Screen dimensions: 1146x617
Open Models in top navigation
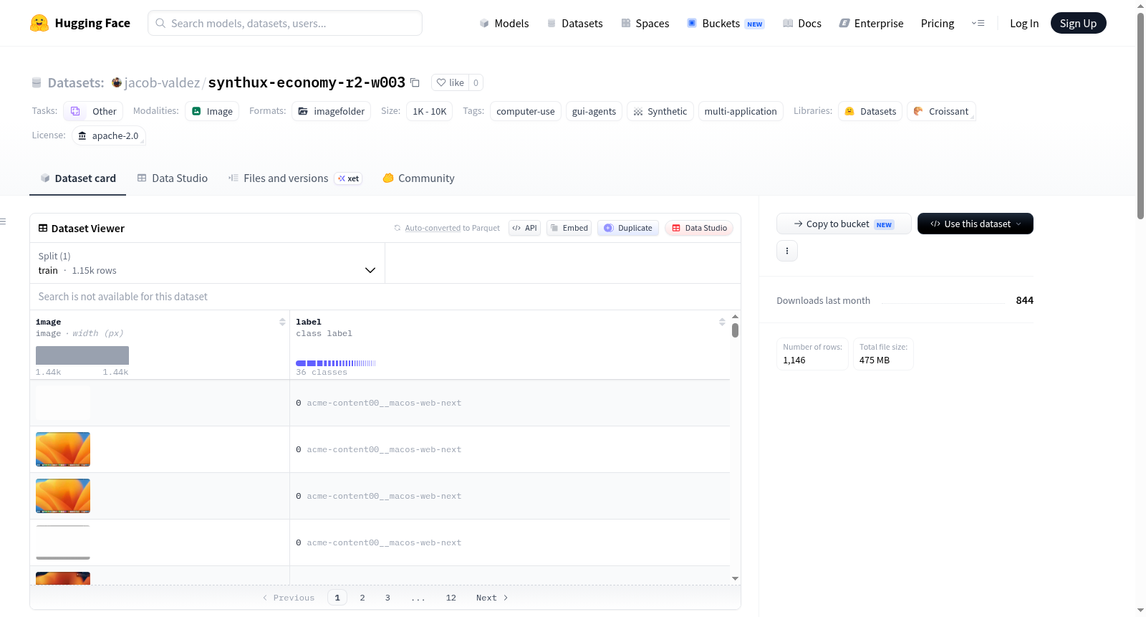click(504, 23)
